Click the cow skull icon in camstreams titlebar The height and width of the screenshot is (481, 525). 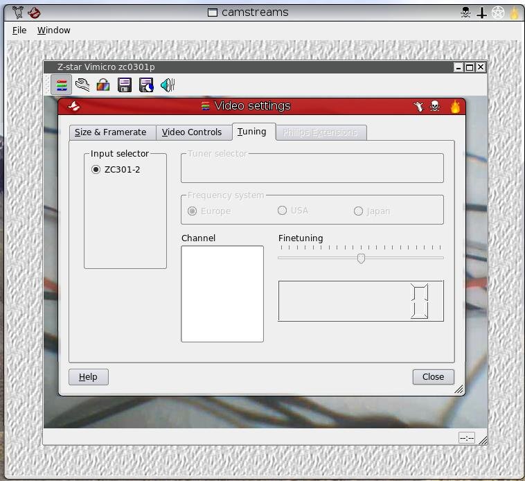point(18,12)
